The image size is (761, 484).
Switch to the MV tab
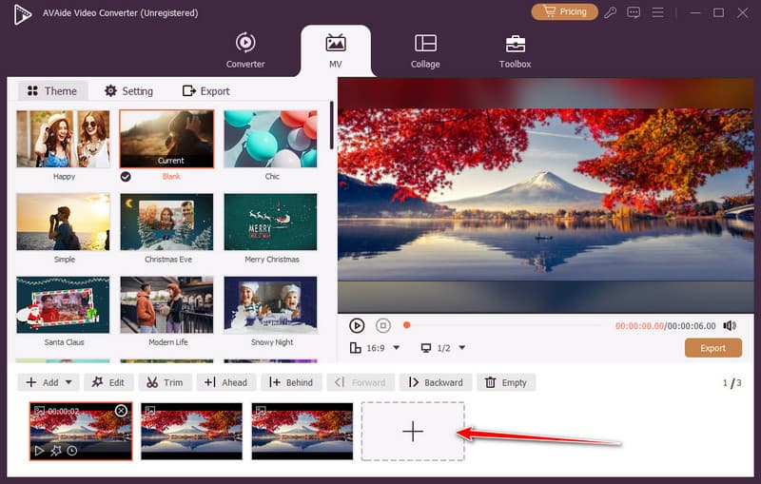tap(336, 50)
